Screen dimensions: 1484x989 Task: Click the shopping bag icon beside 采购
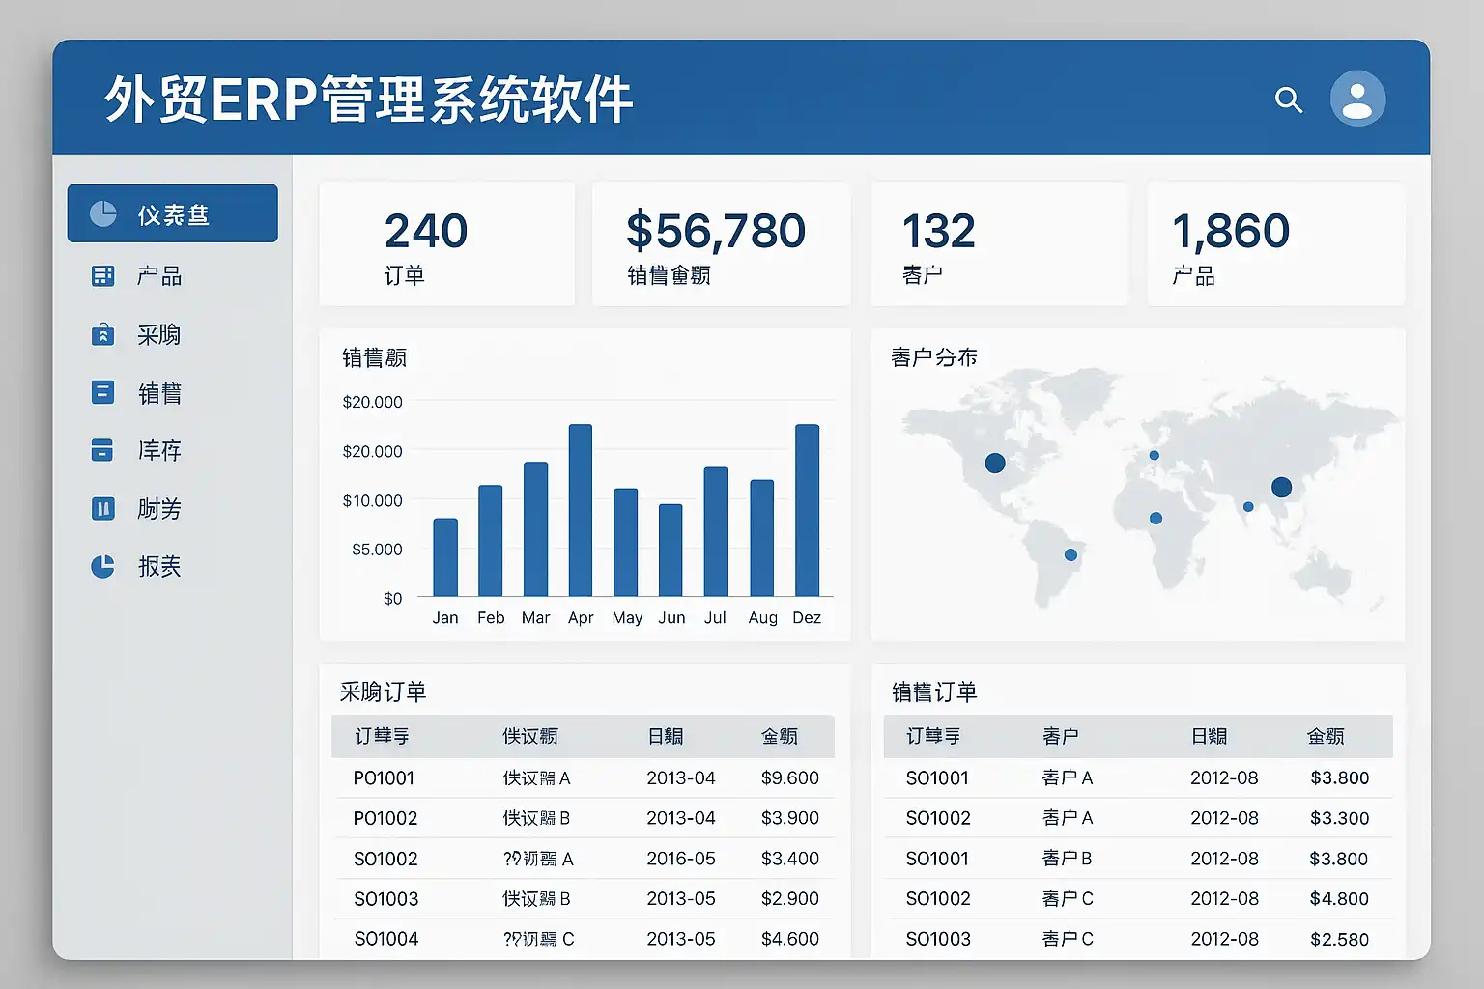(102, 334)
